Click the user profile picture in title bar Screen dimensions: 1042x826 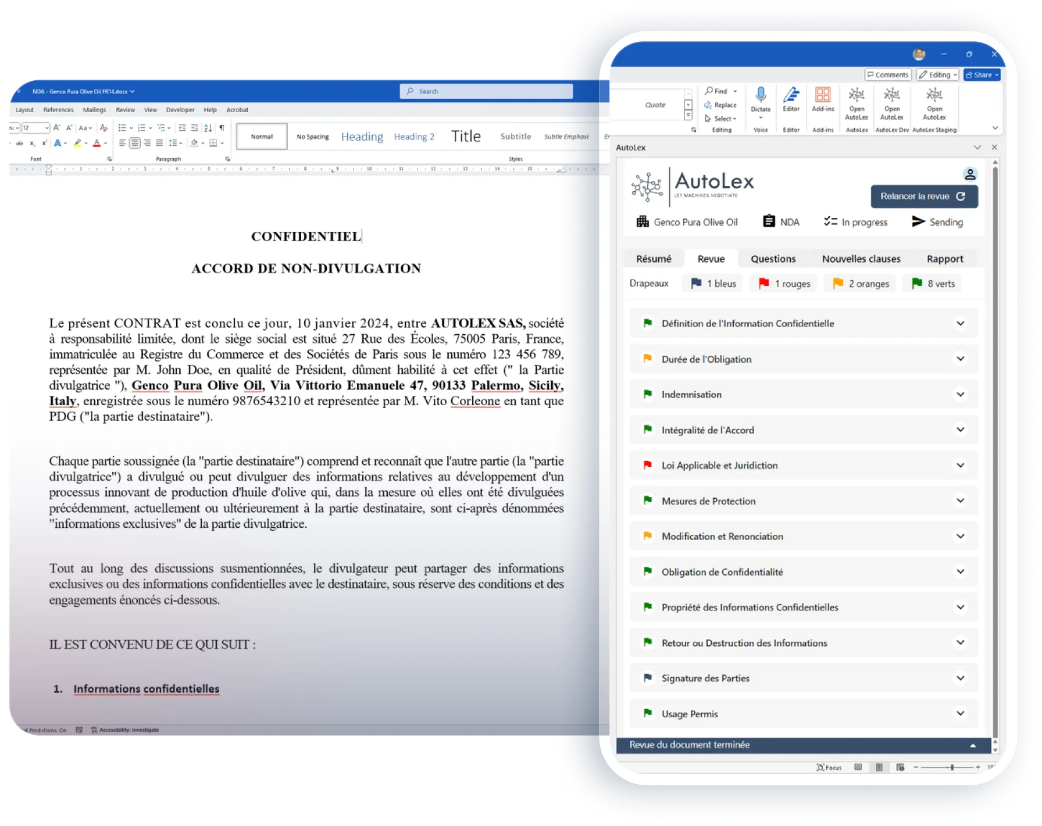919,54
